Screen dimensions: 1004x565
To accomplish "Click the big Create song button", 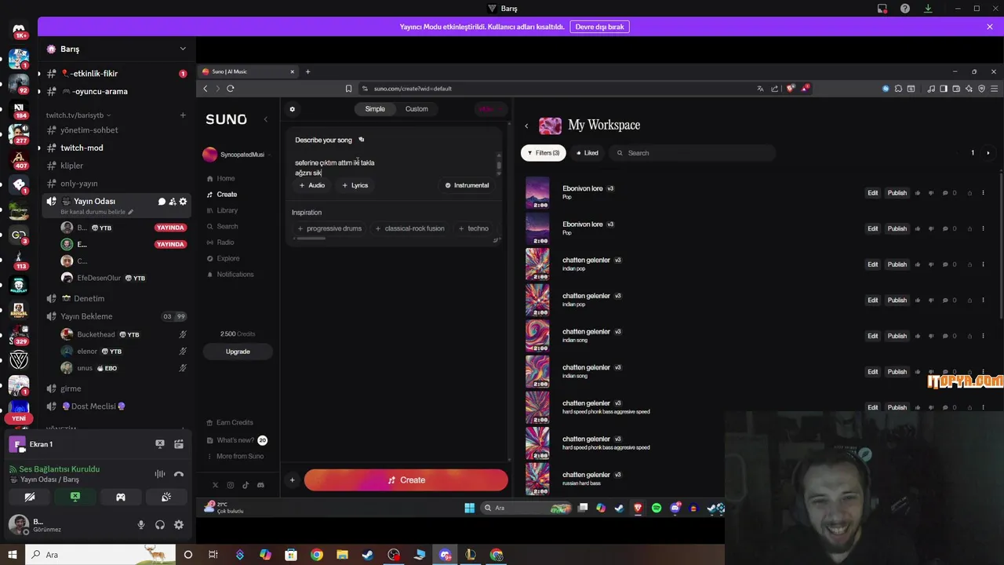I will 406,480.
